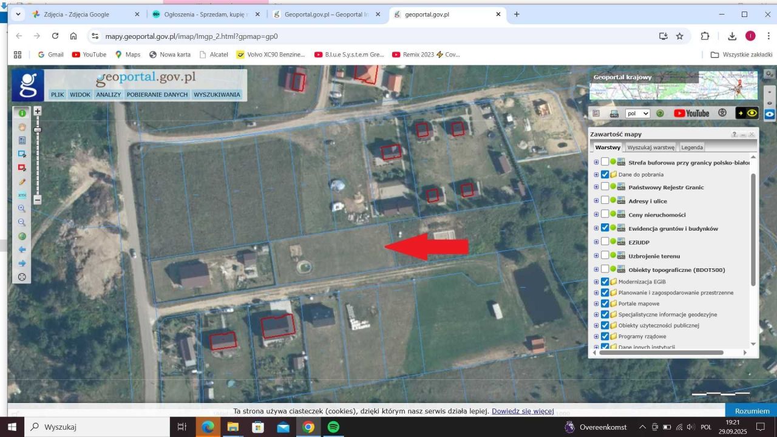This screenshot has height=437, width=777.
Task: Open Chrome downloads icon
Action: pyautogui.click(x=732, y=36)
